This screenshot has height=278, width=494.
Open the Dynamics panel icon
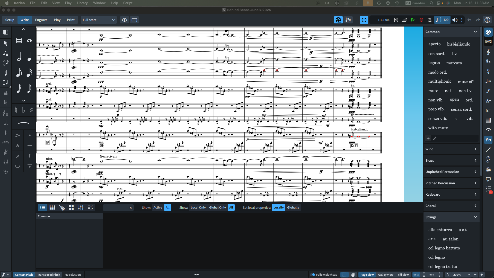coord(488,91)
